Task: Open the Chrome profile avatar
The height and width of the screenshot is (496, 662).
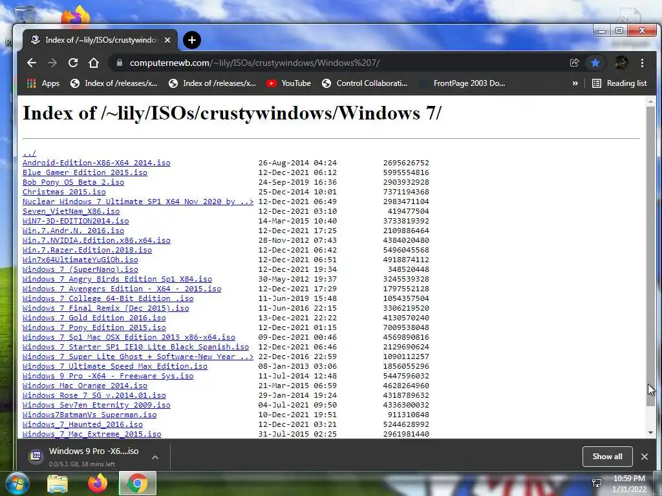Action: pos(621,63)
